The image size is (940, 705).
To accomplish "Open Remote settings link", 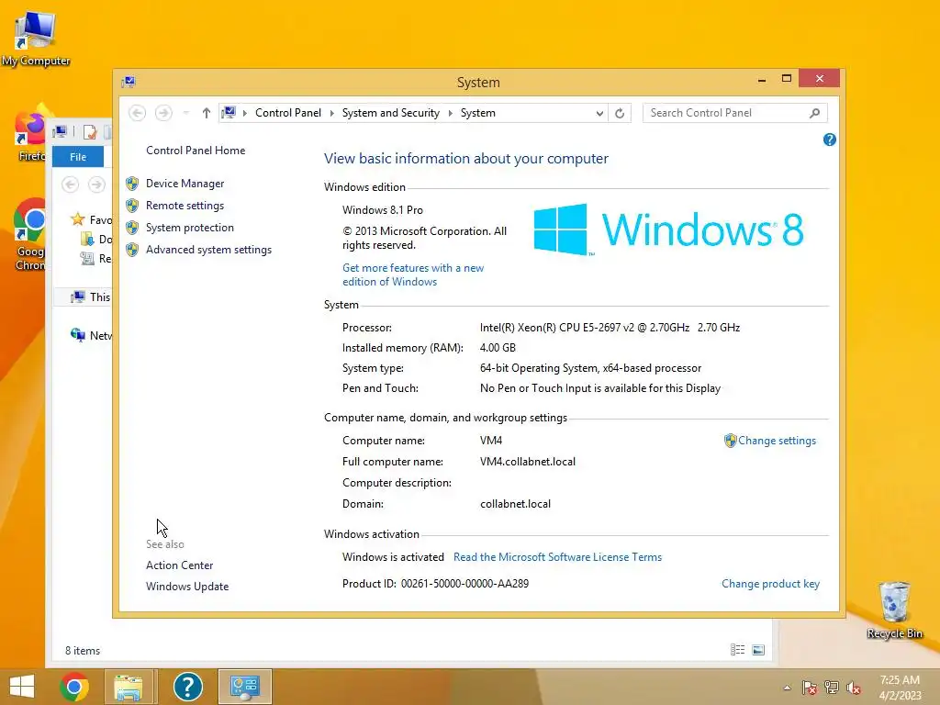I will click(185, 206).
